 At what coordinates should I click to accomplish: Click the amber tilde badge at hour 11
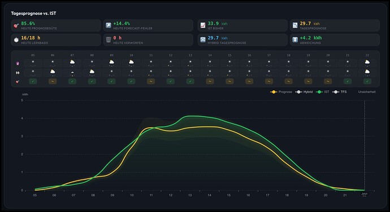(151, 81)
